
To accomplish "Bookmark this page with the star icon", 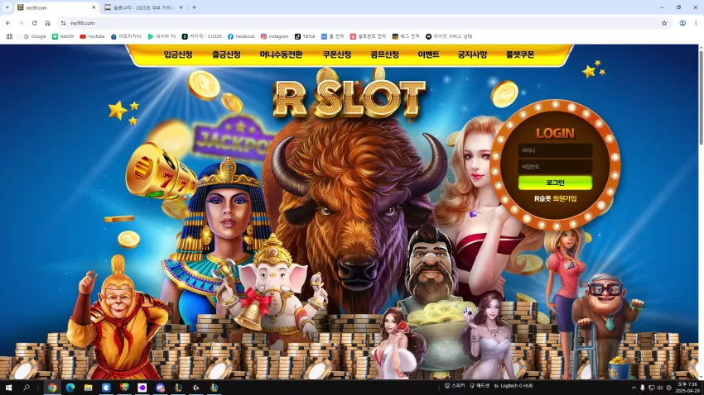I will click(664, 23).
